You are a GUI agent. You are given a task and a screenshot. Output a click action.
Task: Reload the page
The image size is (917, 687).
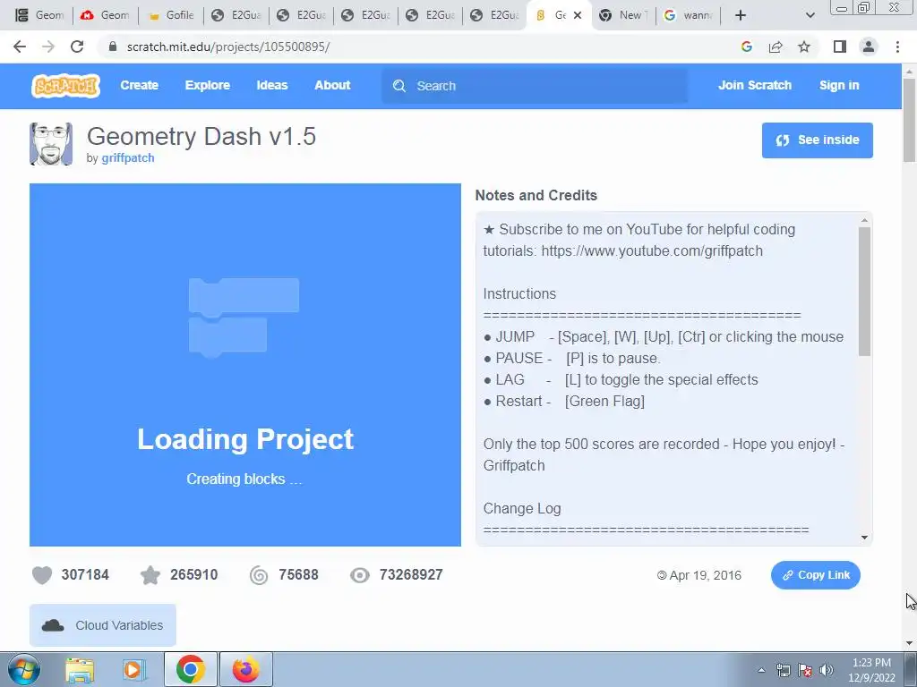[77, 47]
